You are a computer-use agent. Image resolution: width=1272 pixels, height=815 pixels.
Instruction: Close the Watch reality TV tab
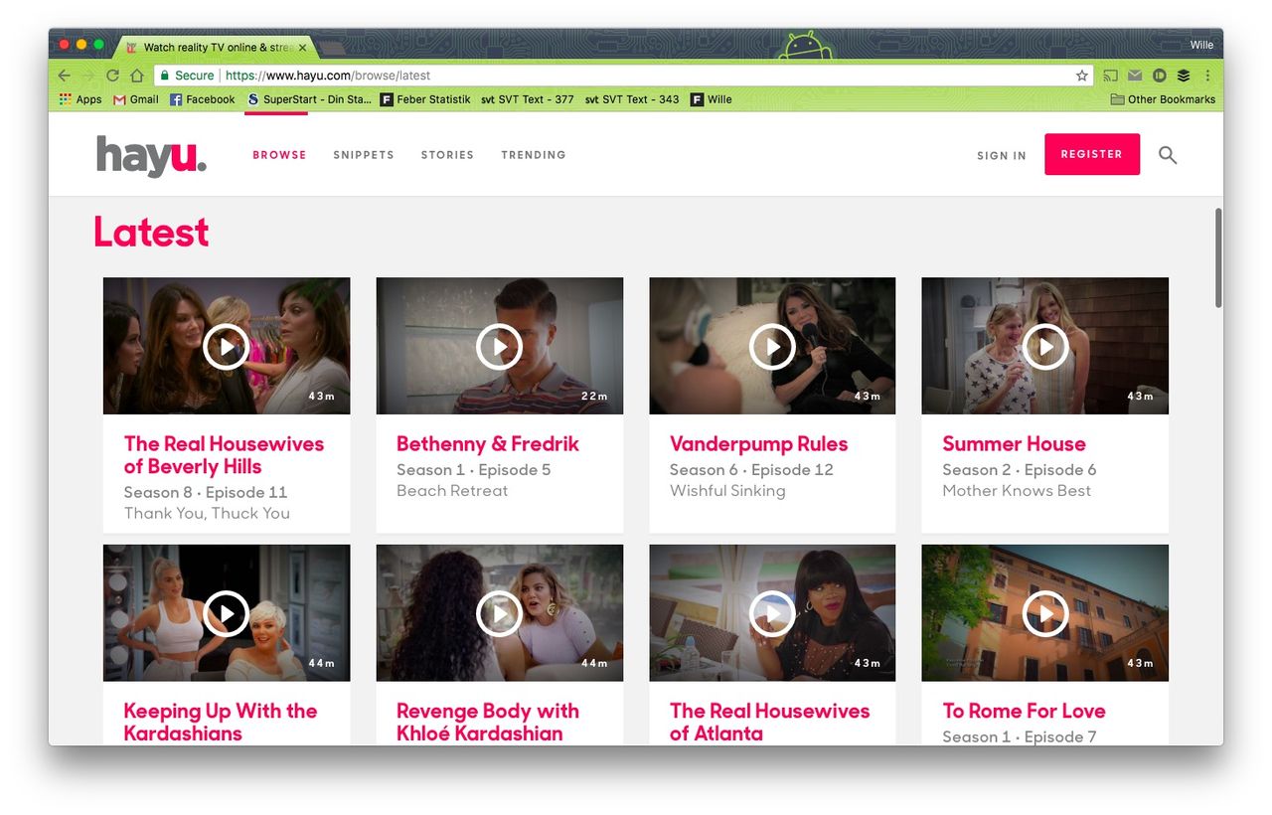(303, 47)
